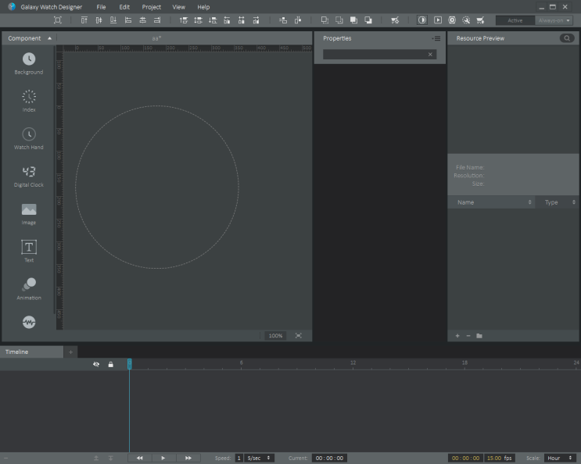Image resolution: width=581 pixels, height=464 pixels.
Task: Remove resource with minus button
Action: click(468, 336)
